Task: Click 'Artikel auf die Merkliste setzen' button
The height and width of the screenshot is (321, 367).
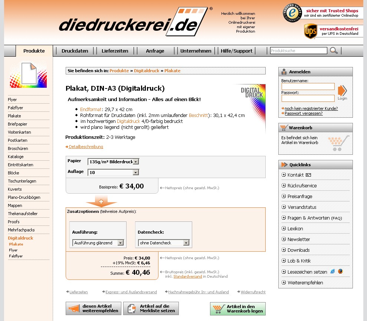Action: click(x=151, y=308)
